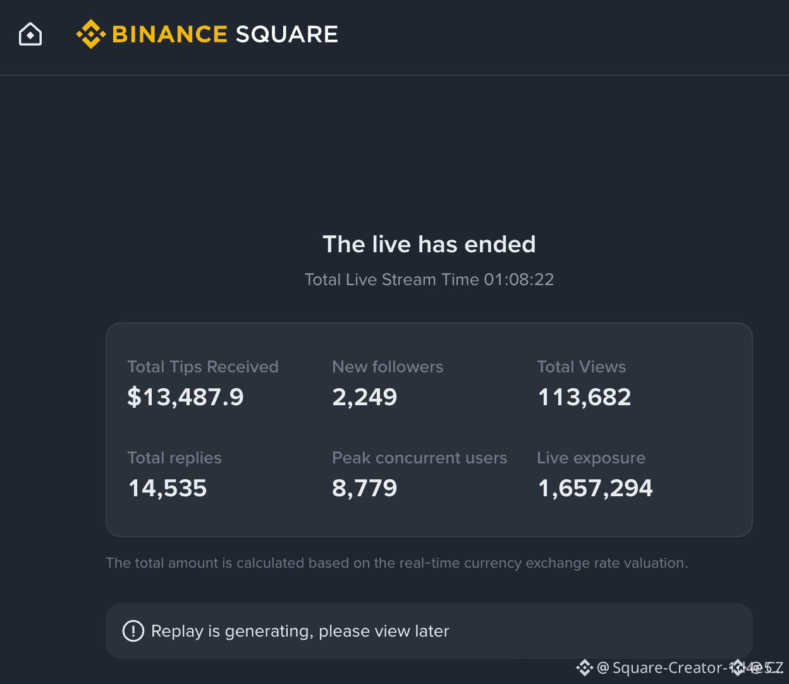Click the Live exposure label
The height and width of the screenshot is (684, 789).
591,458
